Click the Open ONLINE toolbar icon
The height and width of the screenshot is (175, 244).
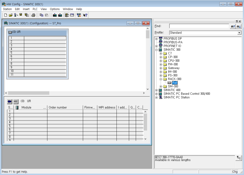pos(16,15)
